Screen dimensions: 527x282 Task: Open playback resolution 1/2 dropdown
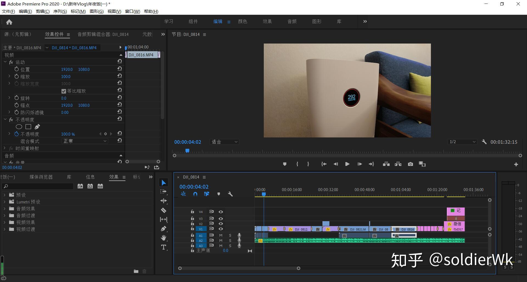point(462,142)
